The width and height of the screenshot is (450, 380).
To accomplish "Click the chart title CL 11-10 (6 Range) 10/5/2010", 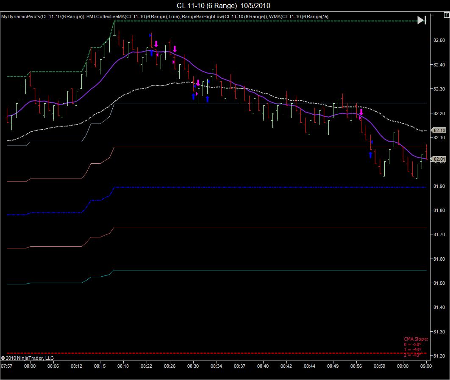I will pos(223,6).
